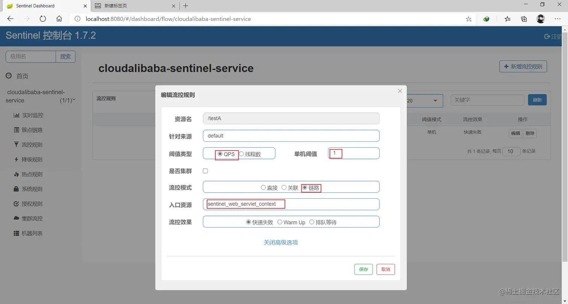The width and height of the screenshot is (568, 304).
Task: Open browser settings and more menu
Action: click(x=557, y=19)
